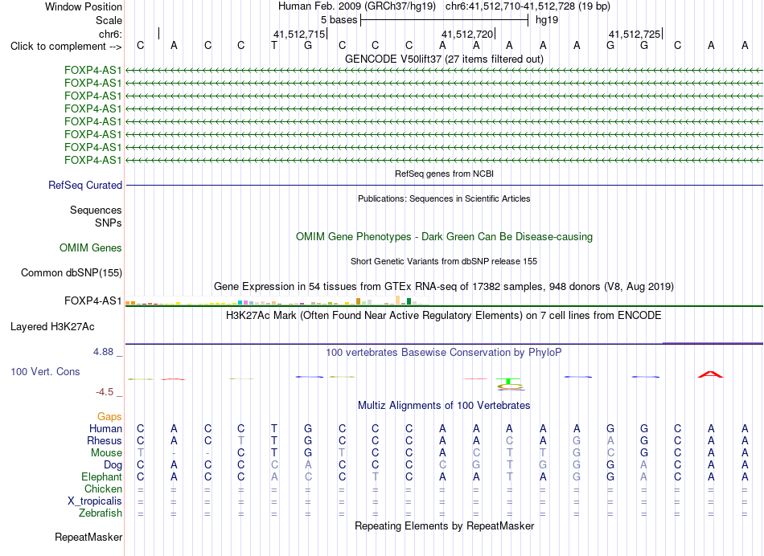
Task: Click the "Human Feb. 2009 (GRCh37/hg19)" position header
Action: pyautogui.click(x=356, y=6)
